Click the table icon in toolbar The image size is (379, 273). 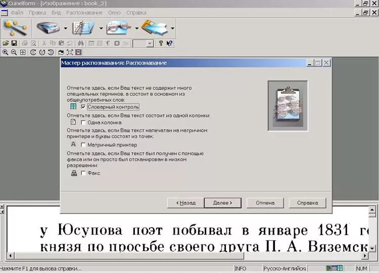pos(91,43)
